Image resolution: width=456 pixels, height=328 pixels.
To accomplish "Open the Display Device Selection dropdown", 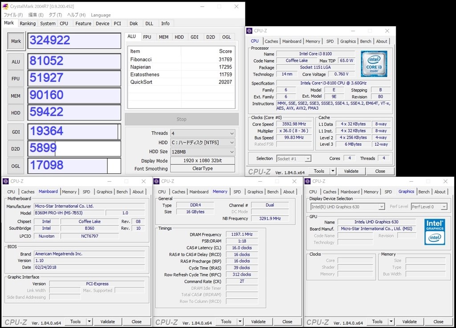I will click(x=347, y=207).
